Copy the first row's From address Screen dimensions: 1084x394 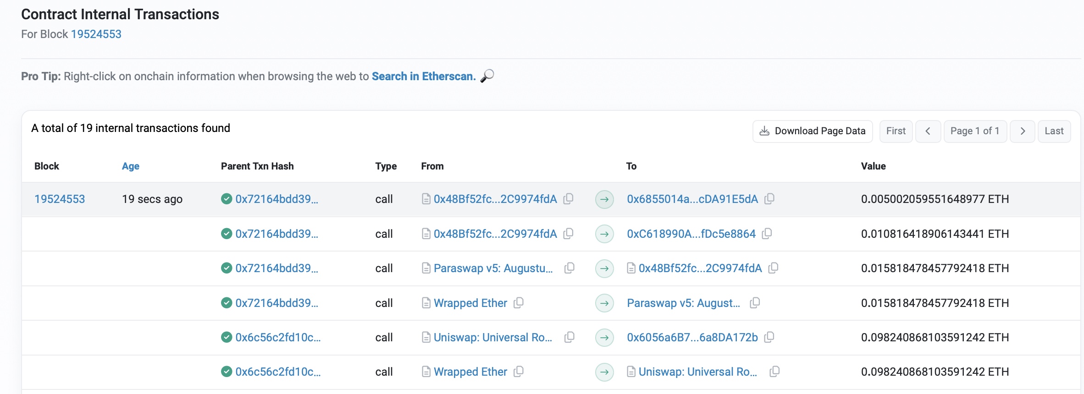569,199
